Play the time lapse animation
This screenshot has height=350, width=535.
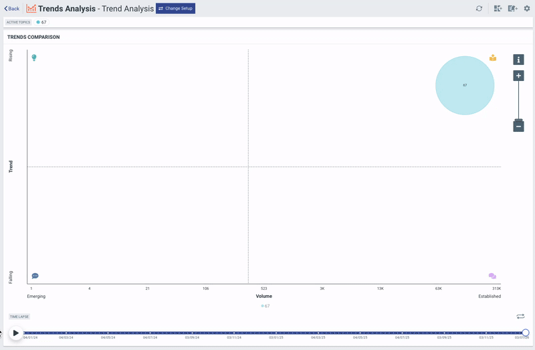click(x=16, y=333)
